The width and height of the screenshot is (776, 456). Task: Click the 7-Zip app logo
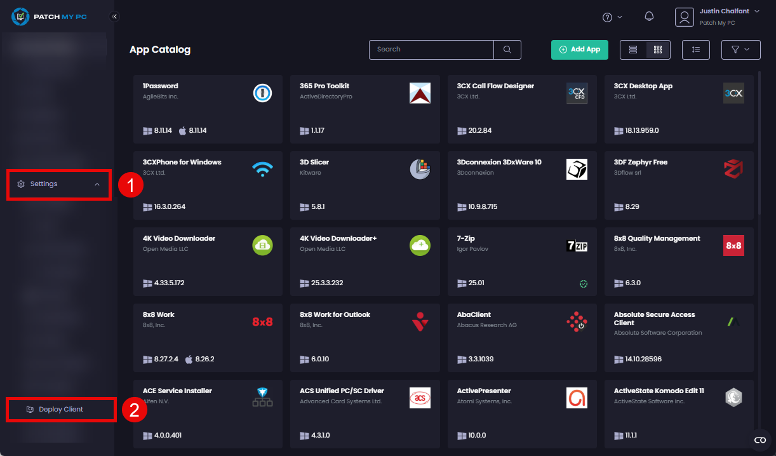[x=577, y=245]
